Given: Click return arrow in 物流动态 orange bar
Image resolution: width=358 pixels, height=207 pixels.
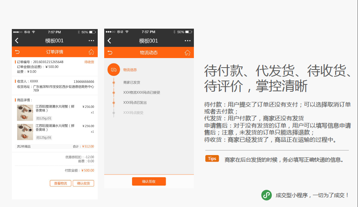Looking at the screenshot, I should point(110,52).
